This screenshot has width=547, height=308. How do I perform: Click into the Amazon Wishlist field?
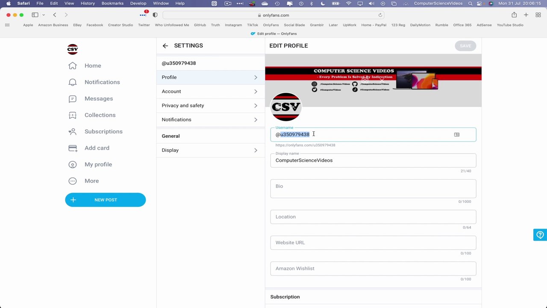tap(373, 269)
